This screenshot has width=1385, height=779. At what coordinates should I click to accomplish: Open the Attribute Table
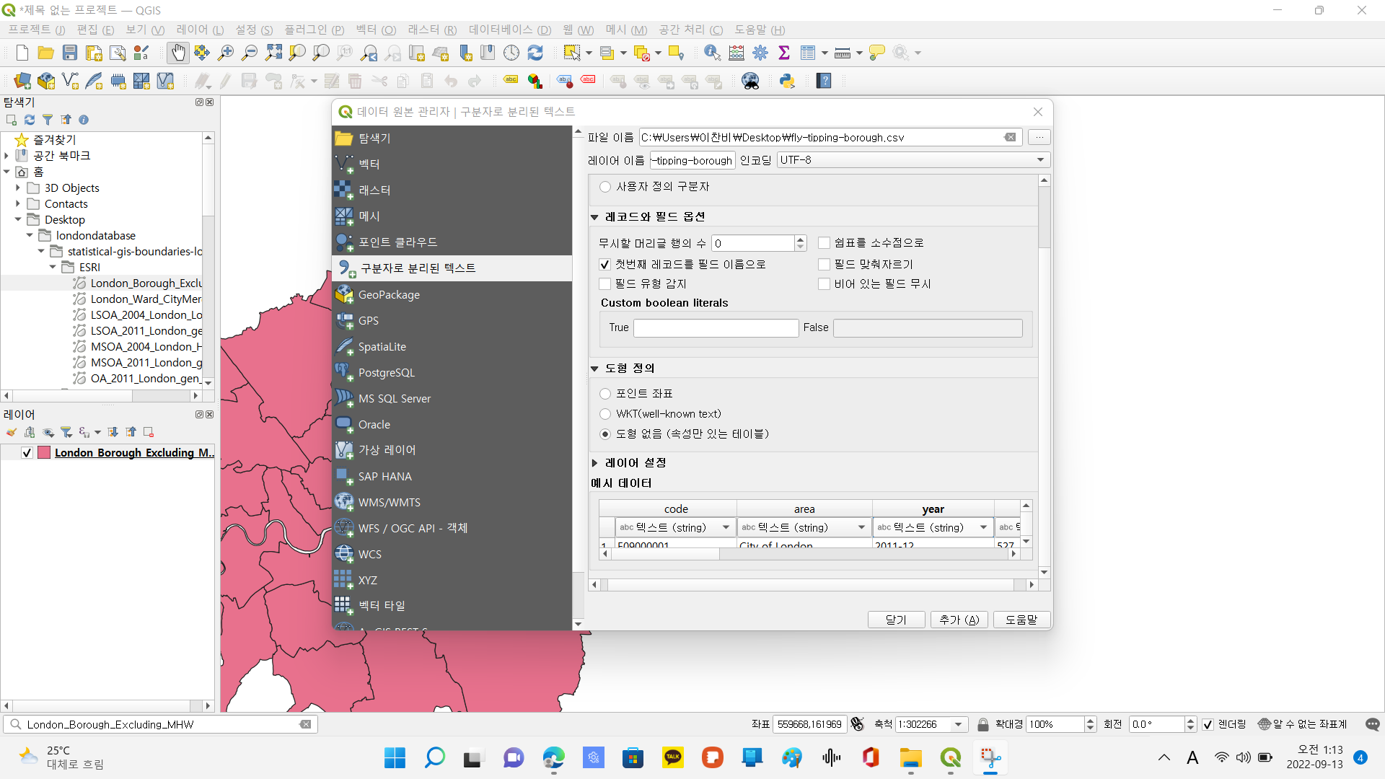pyautogui.click(x=809, y=53)
